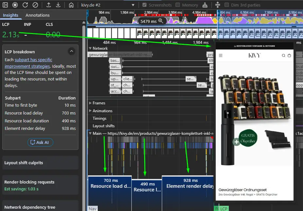Select the CLS 0.00 metric
Viewport: 303px width, 211px height.
53,35
